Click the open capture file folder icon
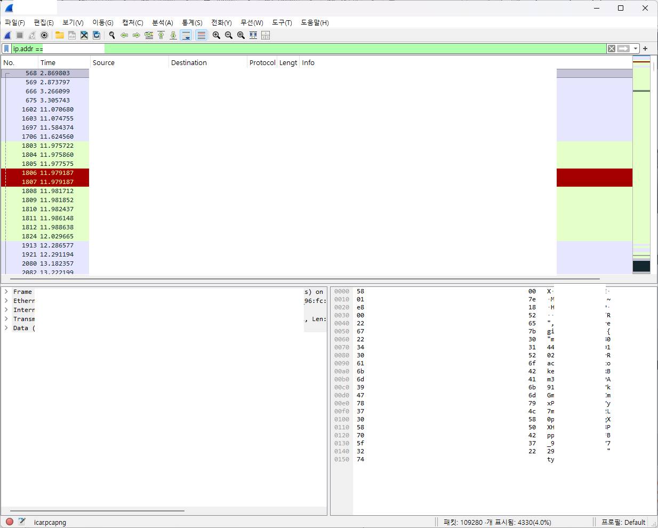Screen dimensions: 658x528 coord(60,35)
